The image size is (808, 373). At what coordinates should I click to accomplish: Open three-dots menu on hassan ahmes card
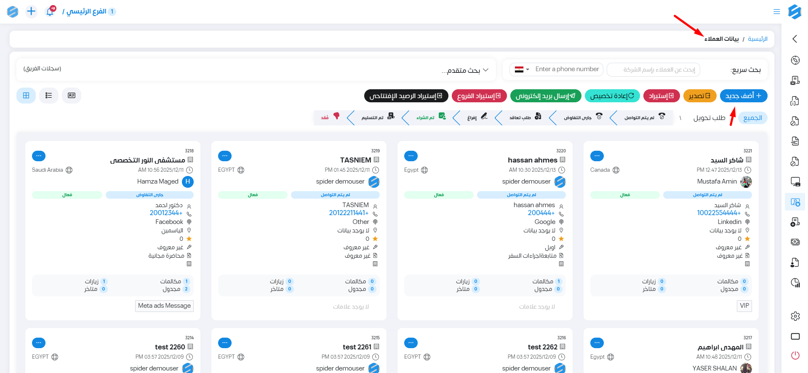[411, 156]
